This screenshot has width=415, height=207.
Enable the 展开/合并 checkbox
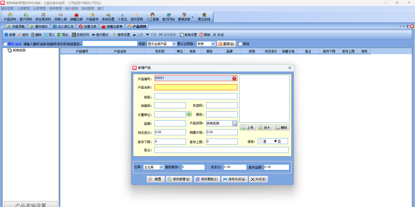click(5, 44)
